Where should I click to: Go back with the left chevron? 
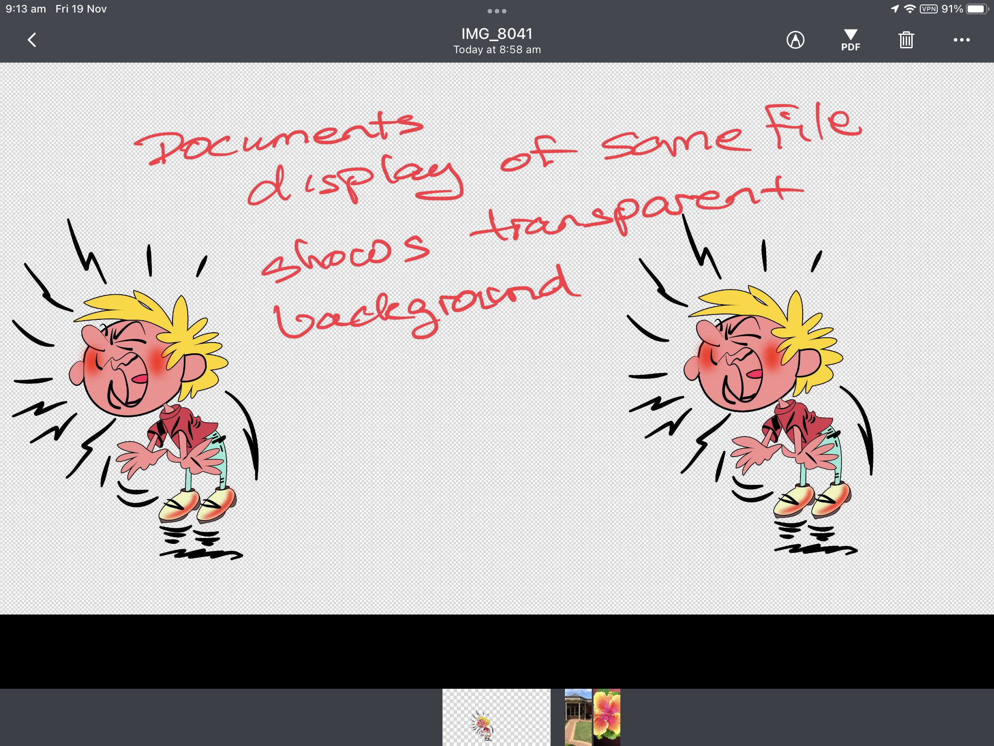pos(31,40)
